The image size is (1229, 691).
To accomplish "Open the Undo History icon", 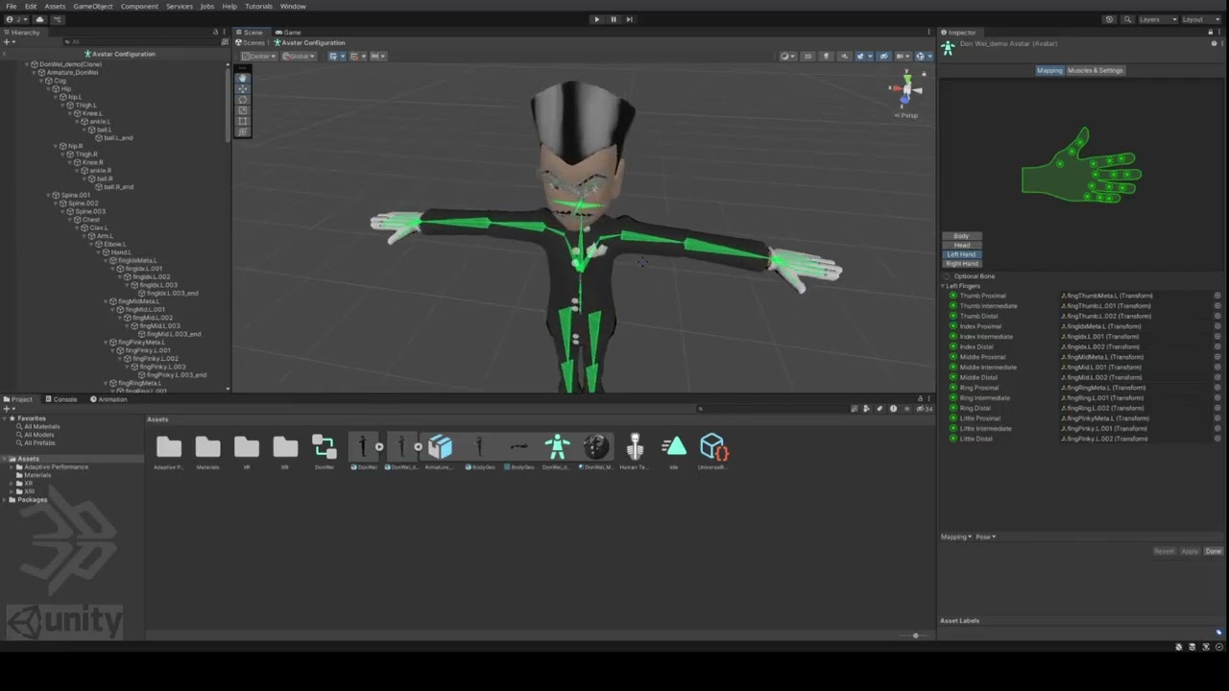I will 1109,19.
